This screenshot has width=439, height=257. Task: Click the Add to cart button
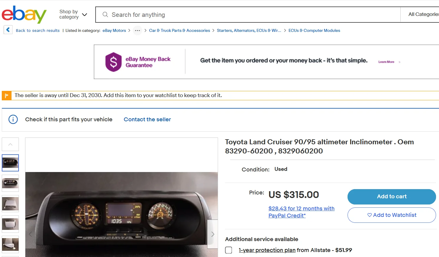[x=392, y=197]
